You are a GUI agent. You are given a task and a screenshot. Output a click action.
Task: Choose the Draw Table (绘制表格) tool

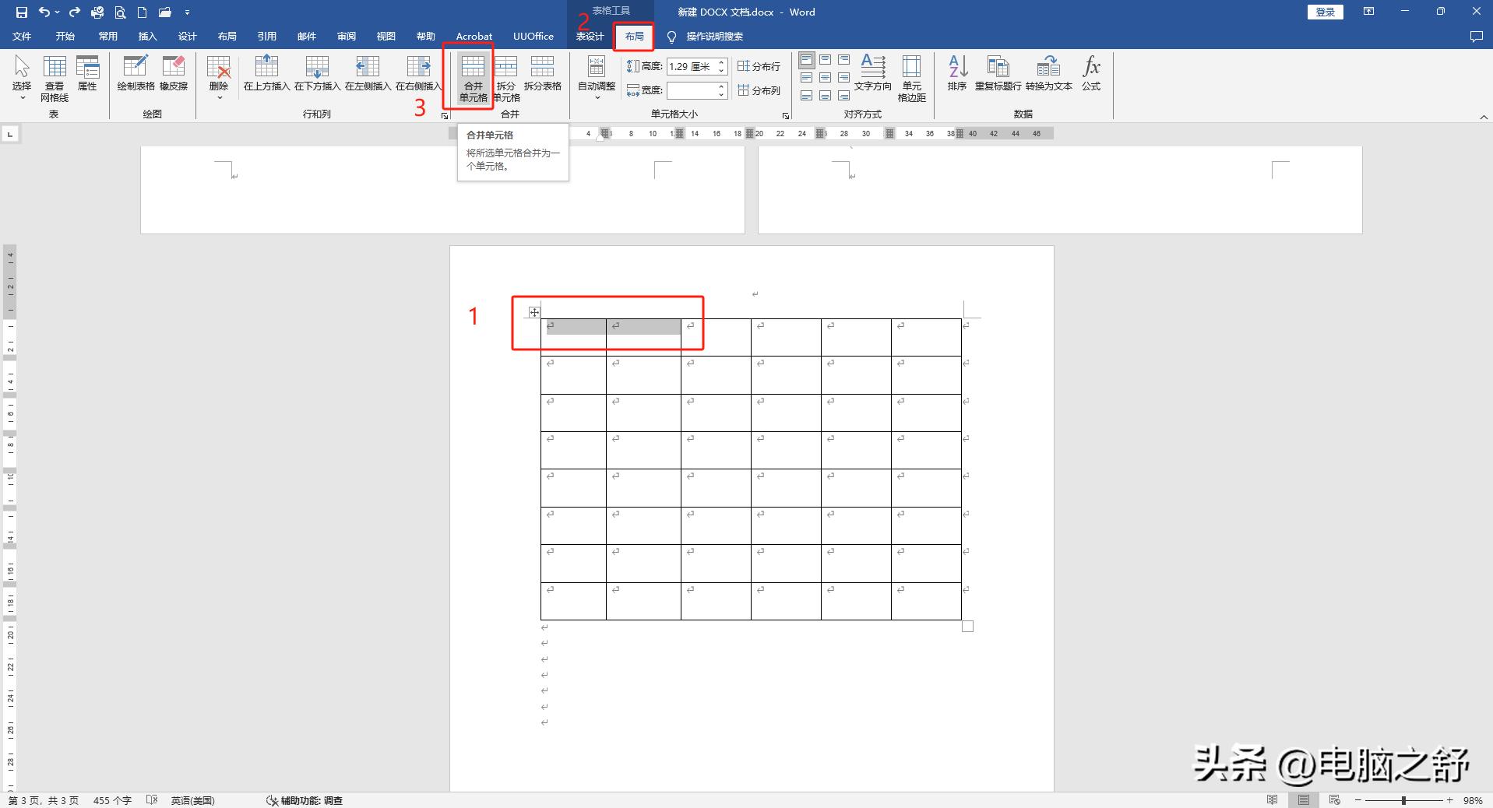(136, 75)
